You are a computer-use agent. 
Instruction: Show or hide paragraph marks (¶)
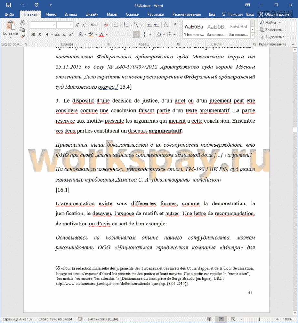(176, 25)
